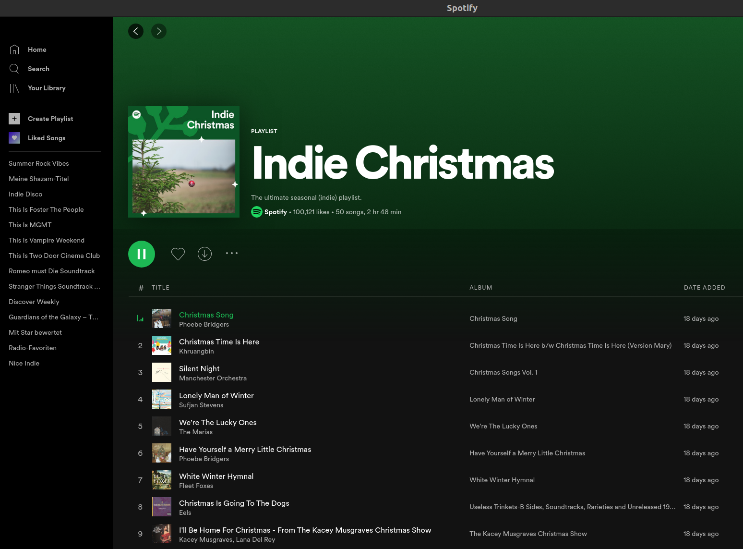Click the Create Playlist plus icon
Viewport: 743px width, 549px height.
click(x=14, y=119)
